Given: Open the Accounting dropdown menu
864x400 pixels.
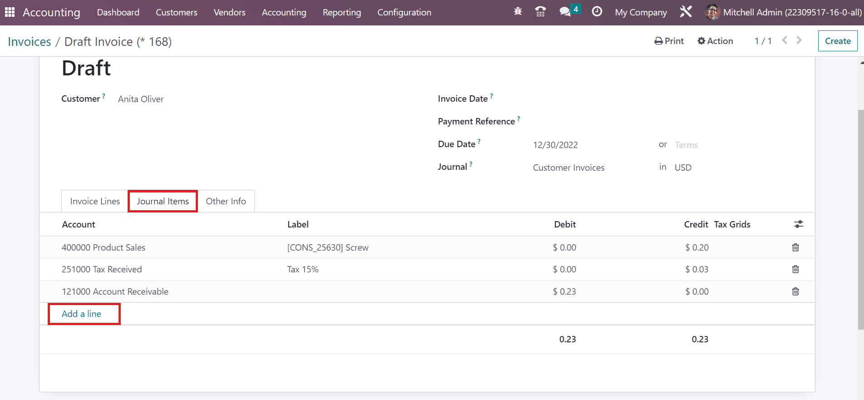Looking at the screenshot, I should 284,12.
